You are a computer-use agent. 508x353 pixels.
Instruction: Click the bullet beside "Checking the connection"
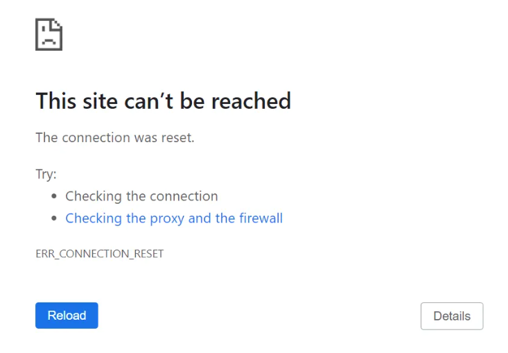(x=54, y=197)
